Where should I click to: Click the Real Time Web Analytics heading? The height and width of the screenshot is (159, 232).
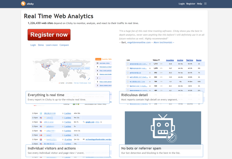click(x=59, y=16)
